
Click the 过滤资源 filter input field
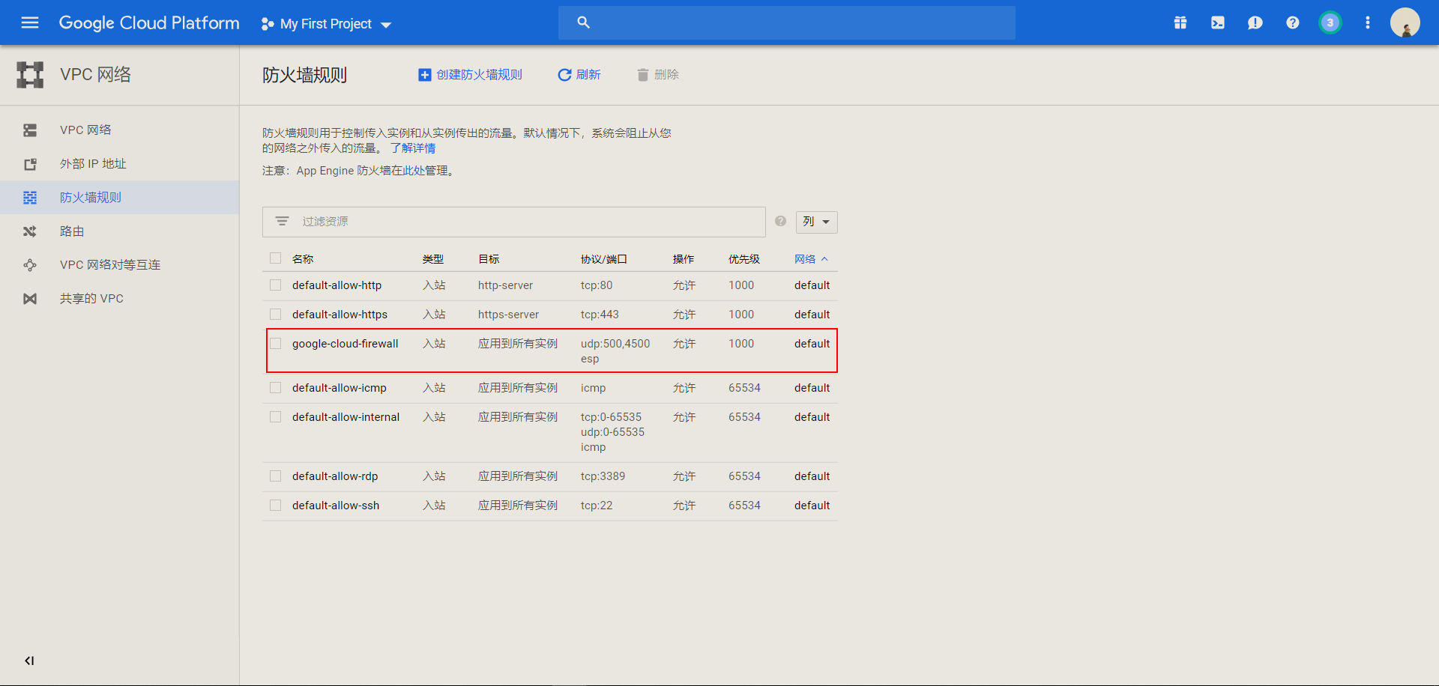pyautogui.click(x=514, y=222)
